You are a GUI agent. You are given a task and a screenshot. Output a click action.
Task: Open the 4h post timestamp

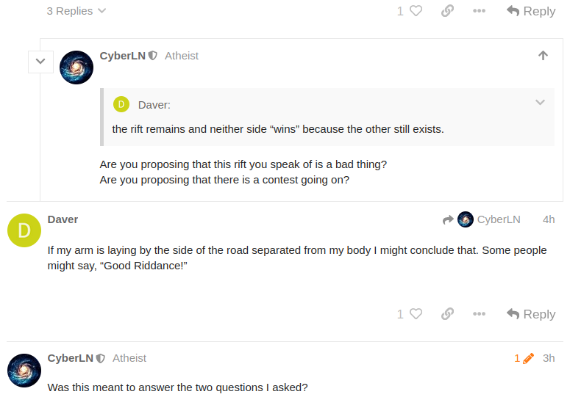click(x=549, y=219)
